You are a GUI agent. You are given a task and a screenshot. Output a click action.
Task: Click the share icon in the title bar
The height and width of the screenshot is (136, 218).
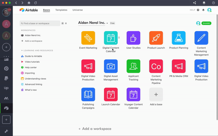194,3
